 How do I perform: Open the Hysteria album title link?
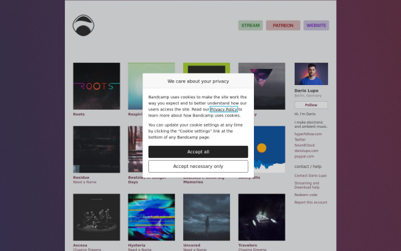[x=136, y=245]
